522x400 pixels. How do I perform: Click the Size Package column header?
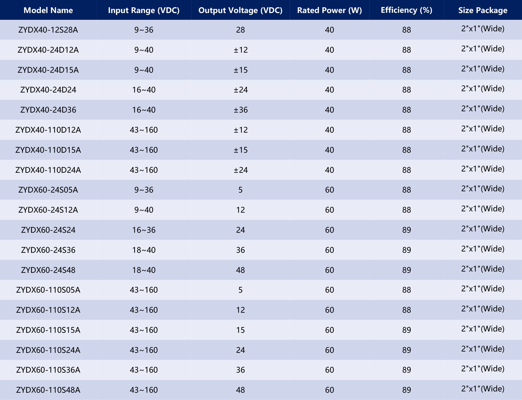pyautogui.click(x=483, y=10)
